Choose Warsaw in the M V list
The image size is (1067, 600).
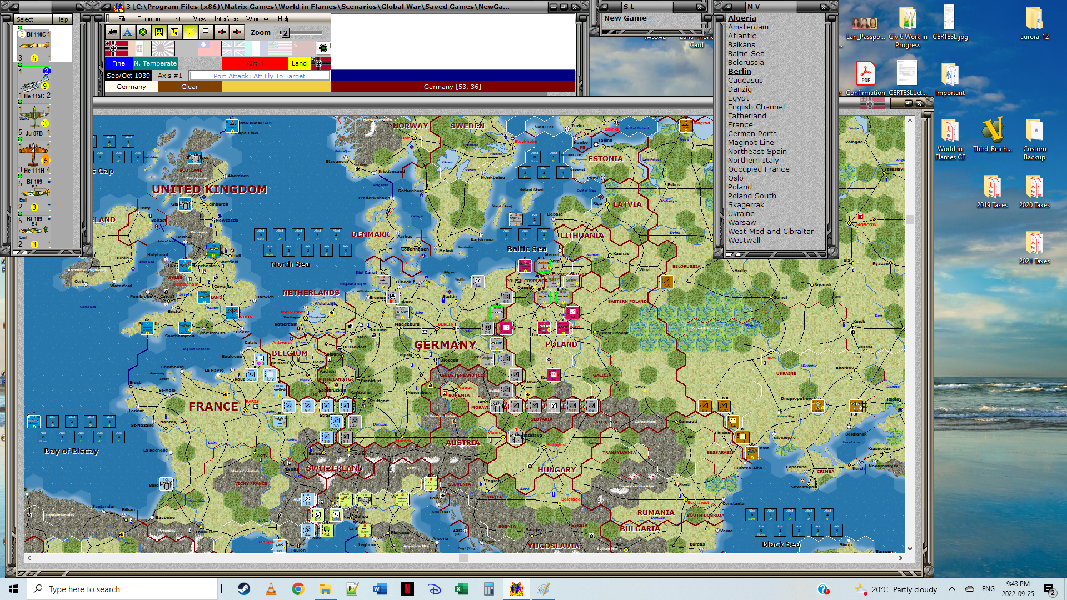[742, 222]
